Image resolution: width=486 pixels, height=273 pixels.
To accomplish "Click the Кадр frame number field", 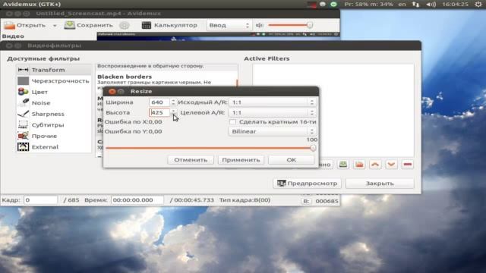I will click(40, 200).
